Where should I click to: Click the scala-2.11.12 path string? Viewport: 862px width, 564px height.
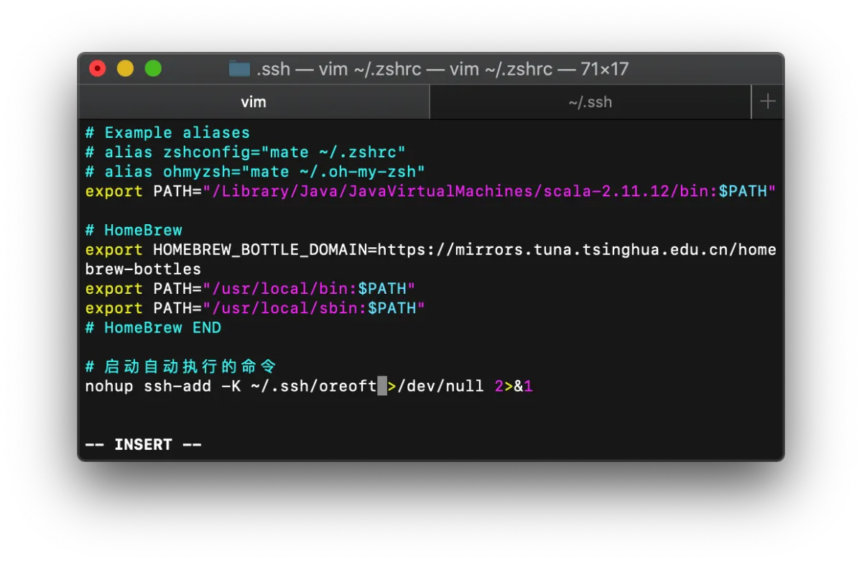pyautogui.click(x=489, y=191)
